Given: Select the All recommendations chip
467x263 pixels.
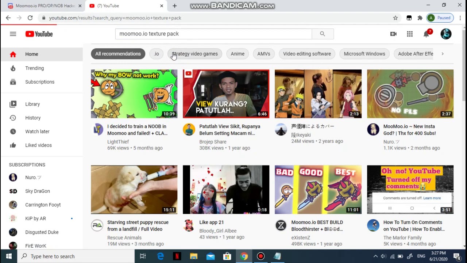Looking at the screenshot, I should [118, 54].
